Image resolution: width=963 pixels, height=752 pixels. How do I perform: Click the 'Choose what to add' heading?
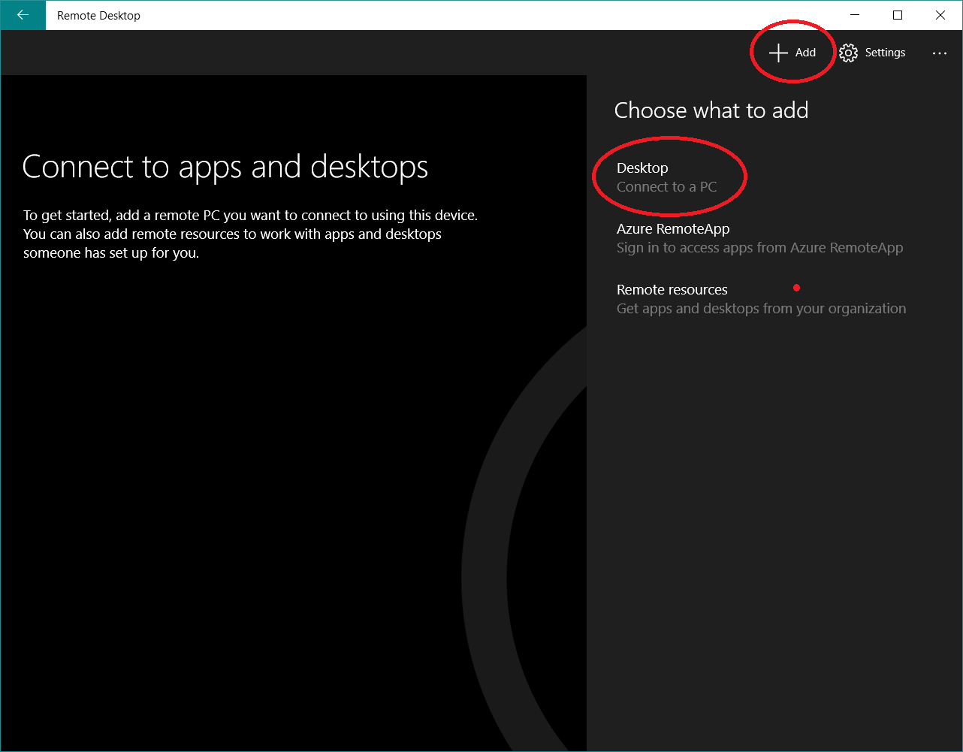[711, 110]
